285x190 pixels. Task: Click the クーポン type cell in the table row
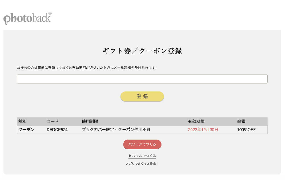(27, 130)
